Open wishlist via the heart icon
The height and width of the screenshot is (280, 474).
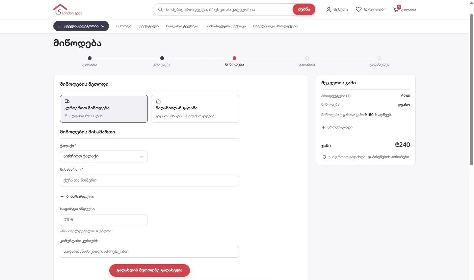(x=358, y=10)
